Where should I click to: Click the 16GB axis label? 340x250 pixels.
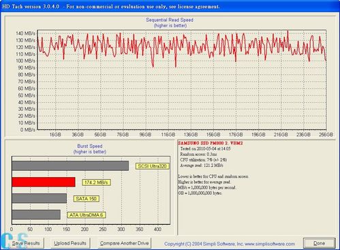(55, 135)
